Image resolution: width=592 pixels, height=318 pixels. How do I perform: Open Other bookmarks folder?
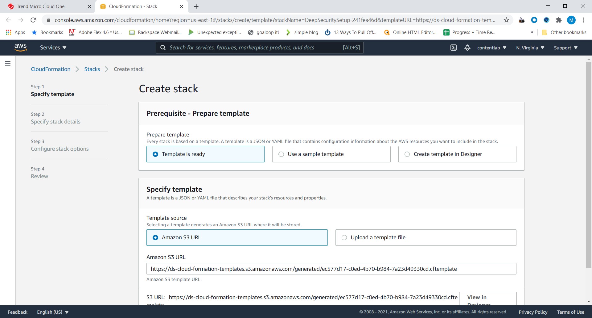564,32
